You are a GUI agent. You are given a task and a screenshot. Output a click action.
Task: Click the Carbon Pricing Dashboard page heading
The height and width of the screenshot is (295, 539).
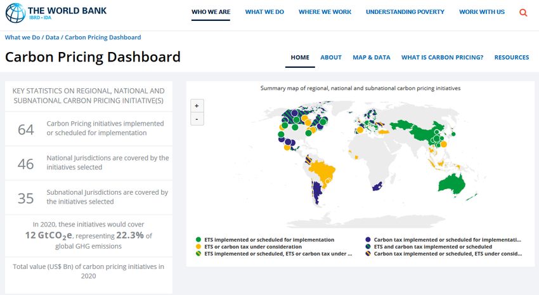pyautogui.click(x=93, y=57)
